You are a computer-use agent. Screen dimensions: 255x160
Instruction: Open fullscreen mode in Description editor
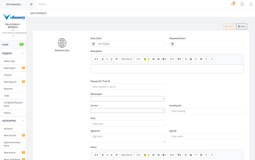(x=201, y=59)
